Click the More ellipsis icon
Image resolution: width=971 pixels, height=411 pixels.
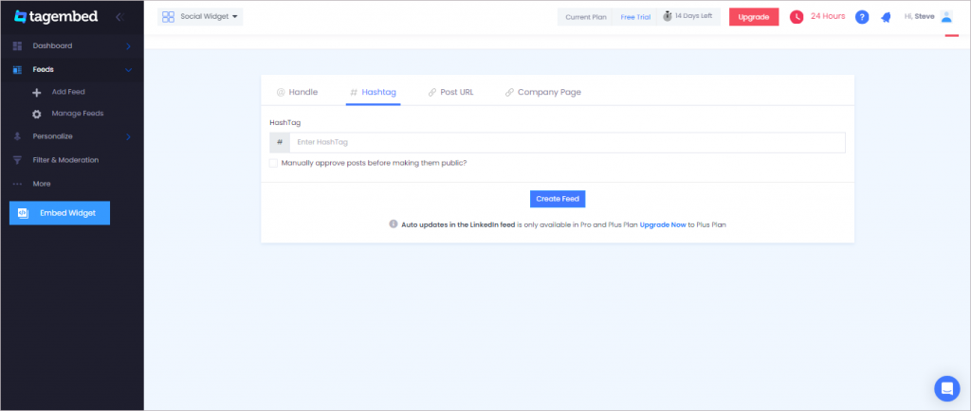click(x=17, y=184)
